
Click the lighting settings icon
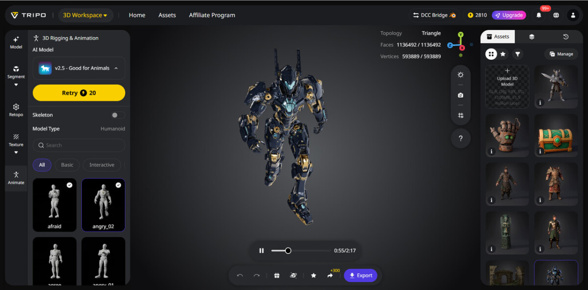pos(460,75)
